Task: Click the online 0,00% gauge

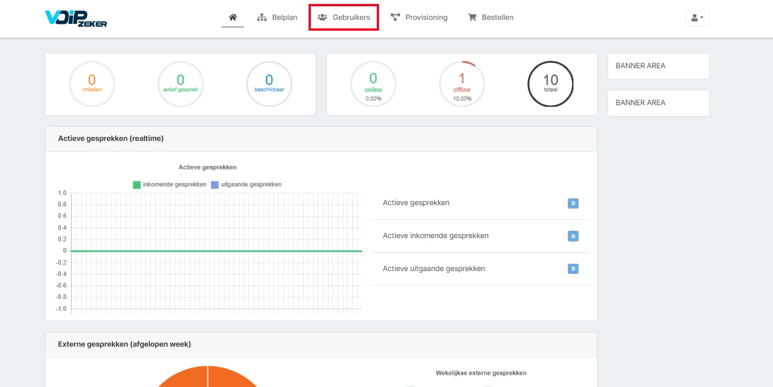Action: [373, 84]
